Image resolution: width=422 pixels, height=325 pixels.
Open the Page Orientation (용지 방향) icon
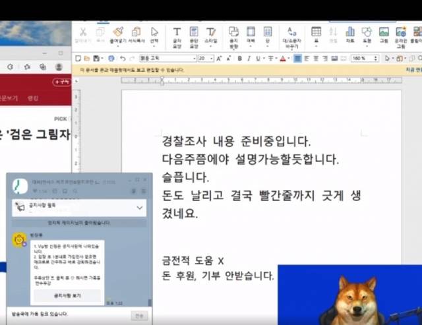[x=233, y=32]
